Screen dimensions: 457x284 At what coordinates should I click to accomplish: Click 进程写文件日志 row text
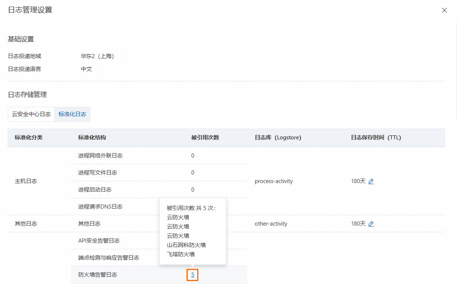point(98,173)
